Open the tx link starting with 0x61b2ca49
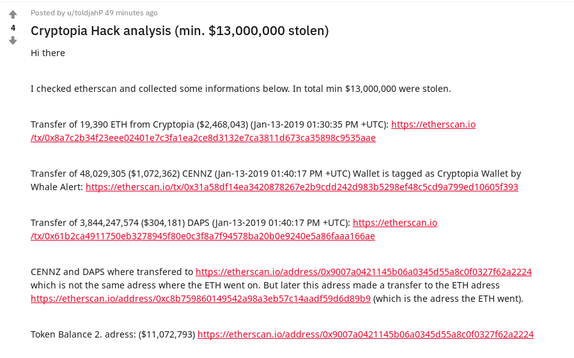This screenshot has width=574, height=358. pyautogui.click(x=203, y=236)
